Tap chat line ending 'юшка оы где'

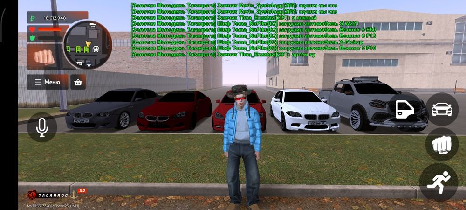(234, 12)
